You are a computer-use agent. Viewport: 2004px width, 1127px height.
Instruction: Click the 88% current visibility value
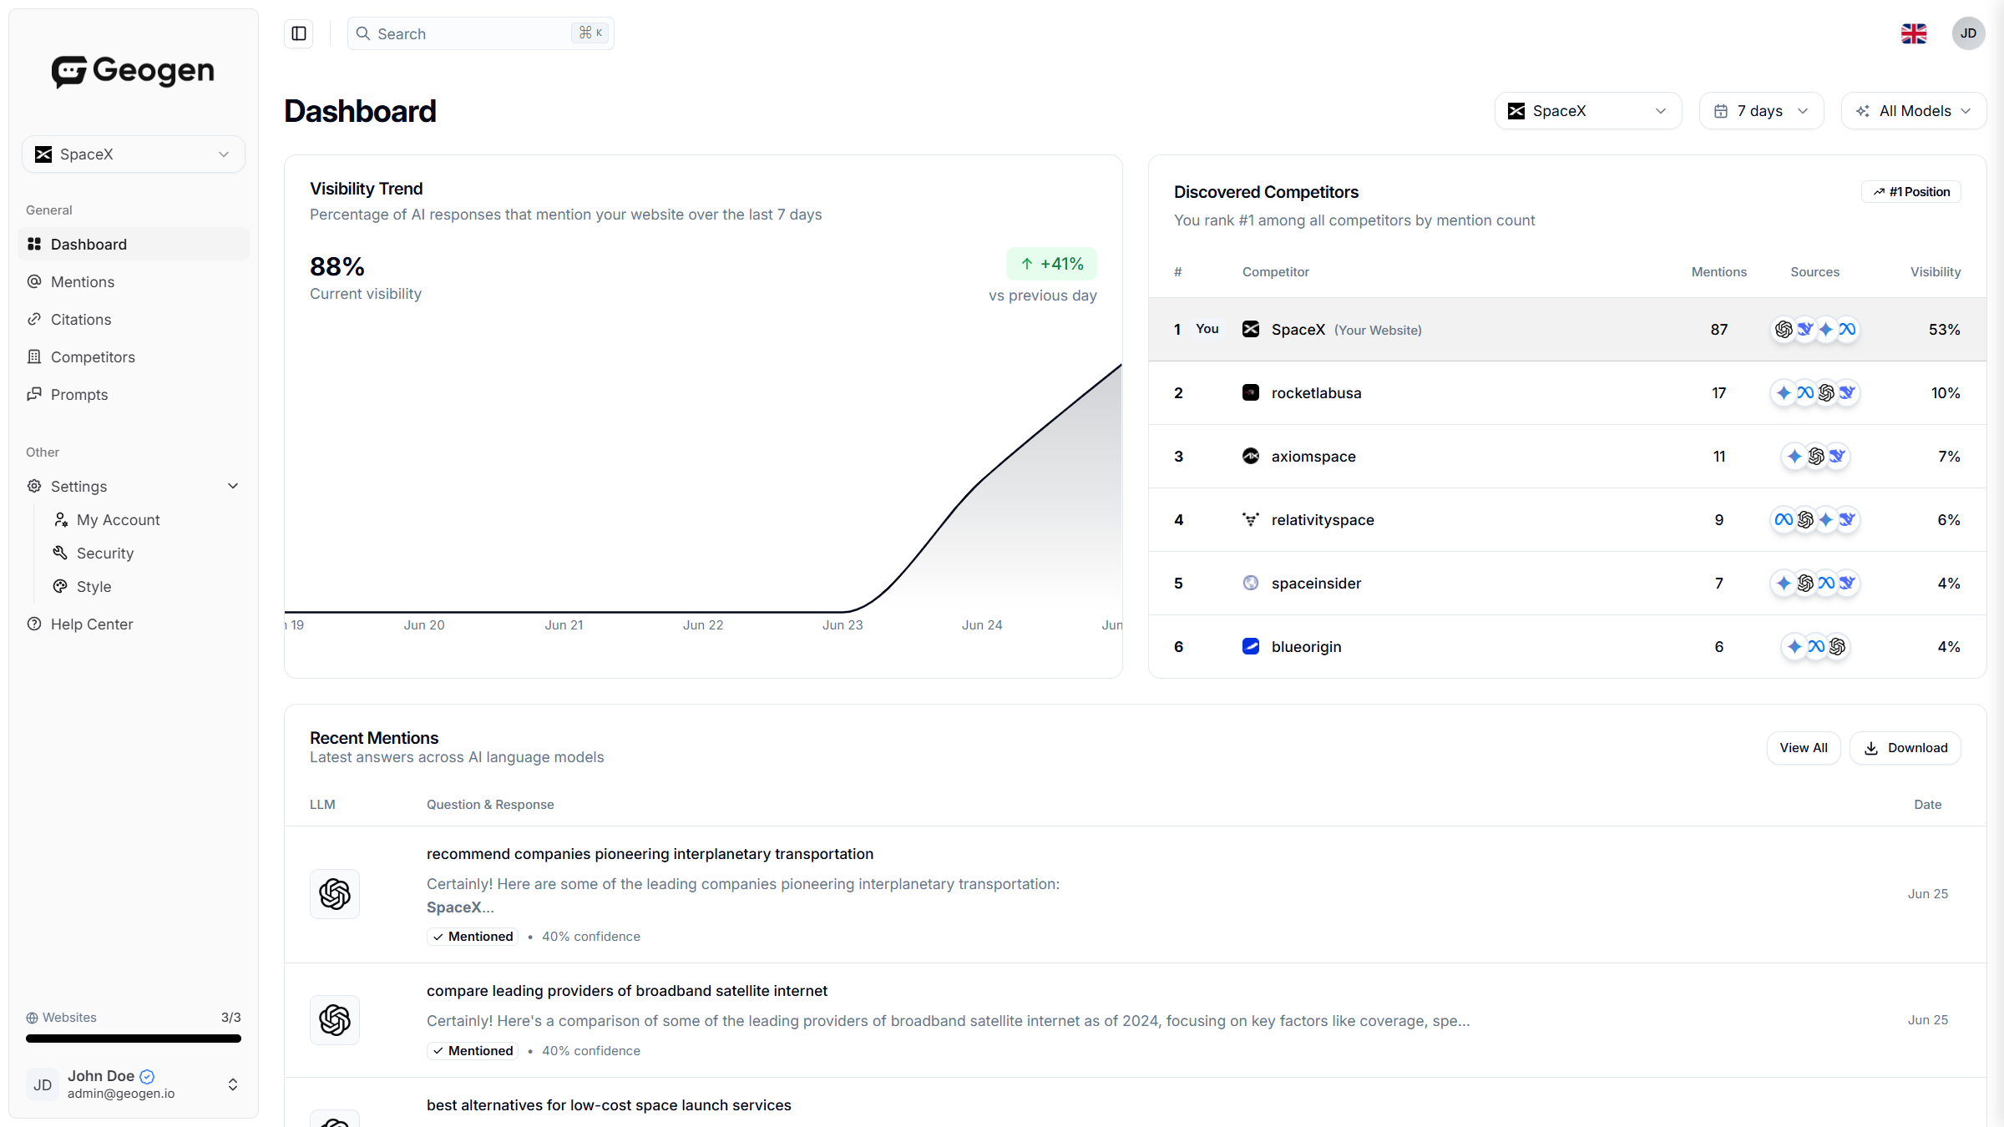337,266
